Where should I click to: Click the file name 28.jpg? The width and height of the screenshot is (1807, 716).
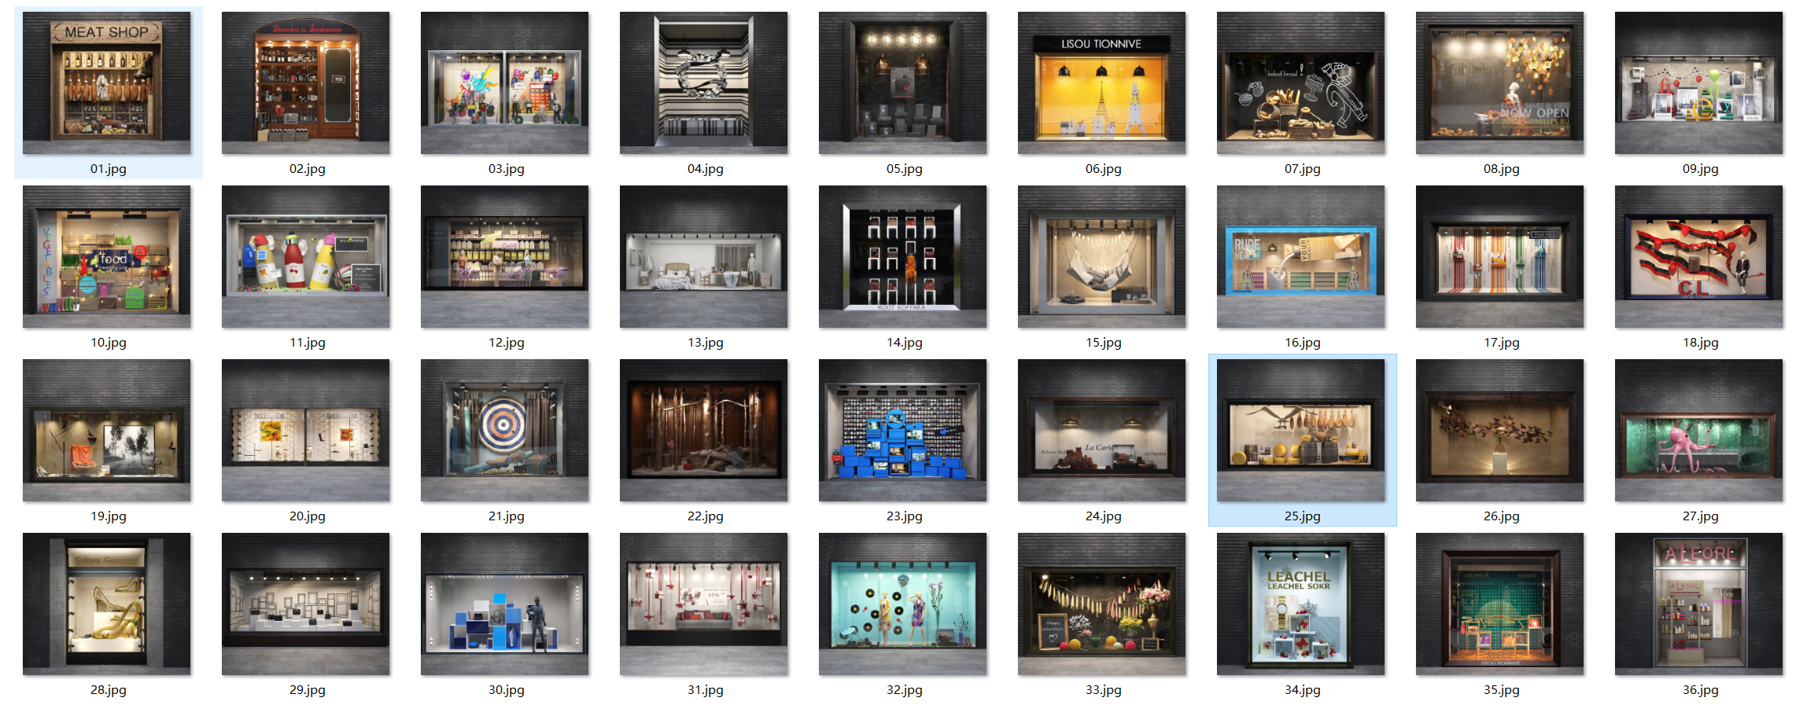109,690
